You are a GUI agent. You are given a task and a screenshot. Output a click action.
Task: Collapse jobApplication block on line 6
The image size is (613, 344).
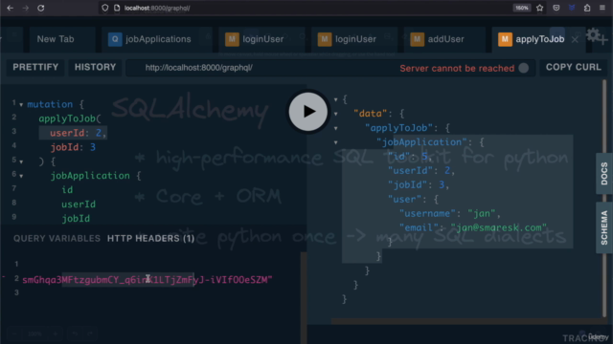tap(21, 176)
